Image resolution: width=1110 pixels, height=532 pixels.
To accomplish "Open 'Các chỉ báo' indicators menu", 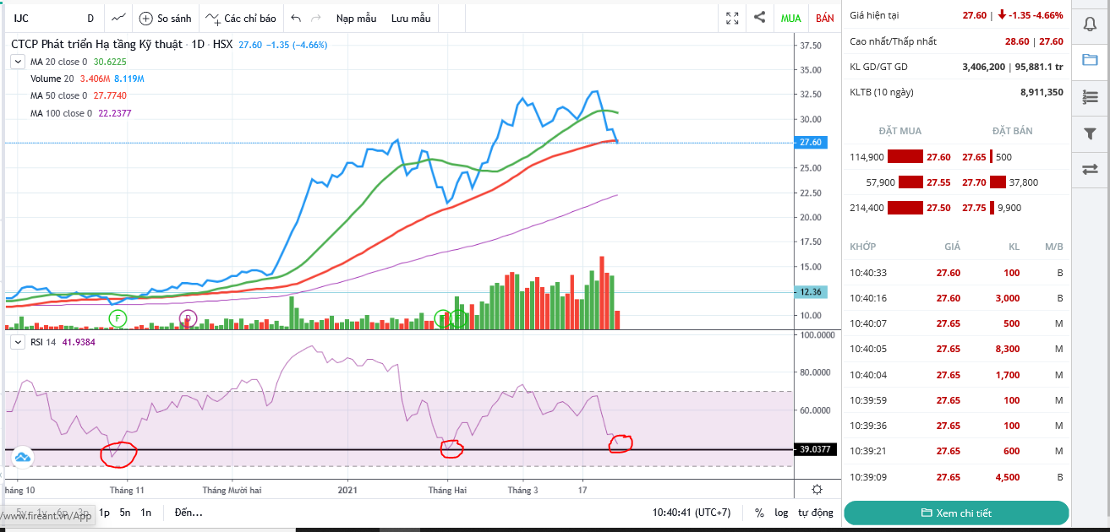I will pyautogui.click(x=241, y=18).
